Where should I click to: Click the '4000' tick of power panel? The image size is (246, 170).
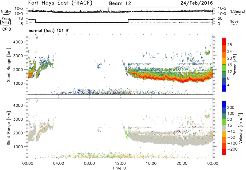pyautogui.click(x=18, y=42)
